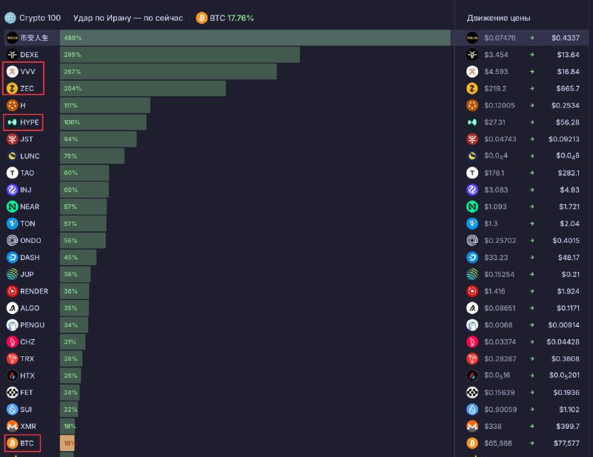Click the XMR icon in price movement column

pyautogui.click(x=472, y=427)
